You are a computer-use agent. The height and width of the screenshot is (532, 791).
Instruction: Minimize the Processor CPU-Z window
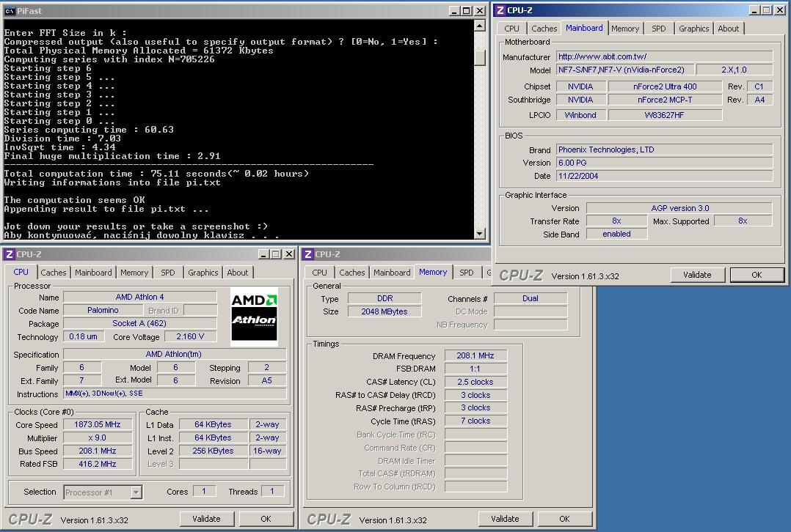pyautogui.click(x=263, y=254)
